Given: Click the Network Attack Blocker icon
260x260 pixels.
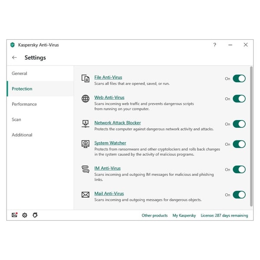Looking at the screenshot, I should [85, 124].
